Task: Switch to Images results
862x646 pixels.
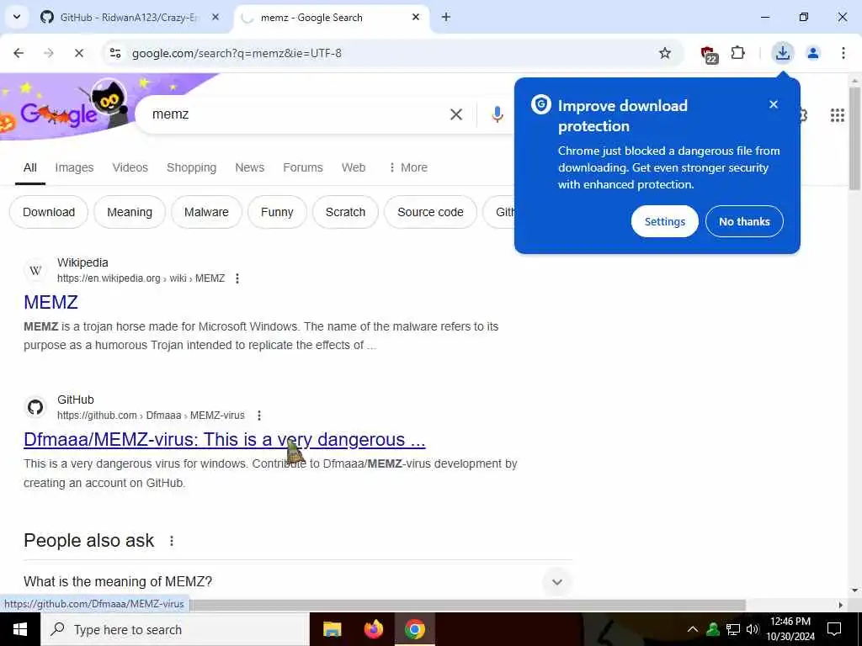Action: (74, 167)
